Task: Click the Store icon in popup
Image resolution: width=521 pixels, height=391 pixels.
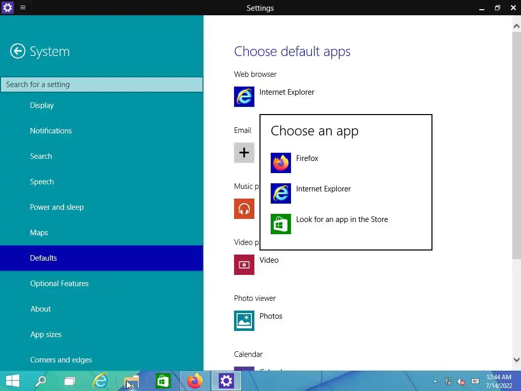Action: pos(281,224)
